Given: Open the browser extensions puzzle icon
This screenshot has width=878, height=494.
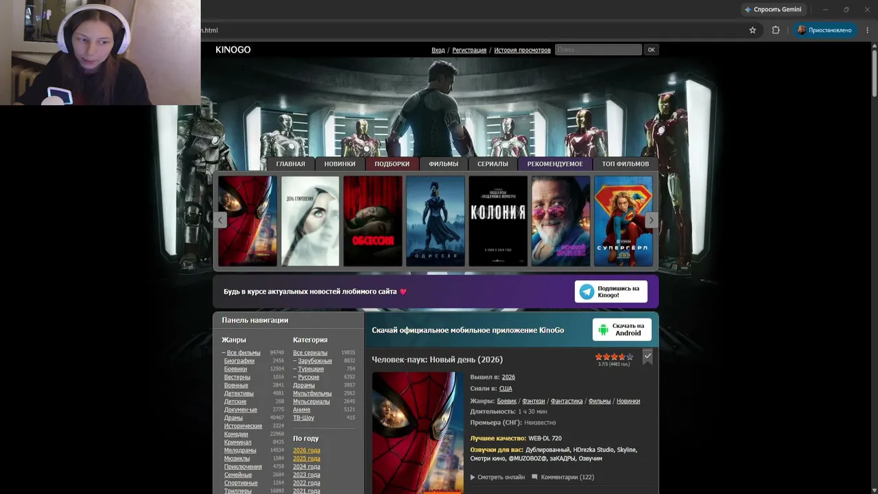Looking at the screenshot, I should 776,30.
